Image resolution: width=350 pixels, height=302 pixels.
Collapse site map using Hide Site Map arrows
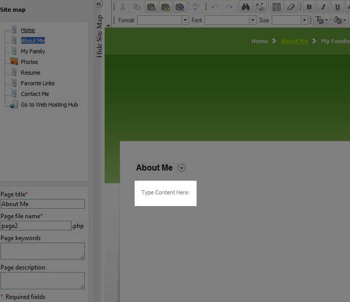tap(99, 4)
